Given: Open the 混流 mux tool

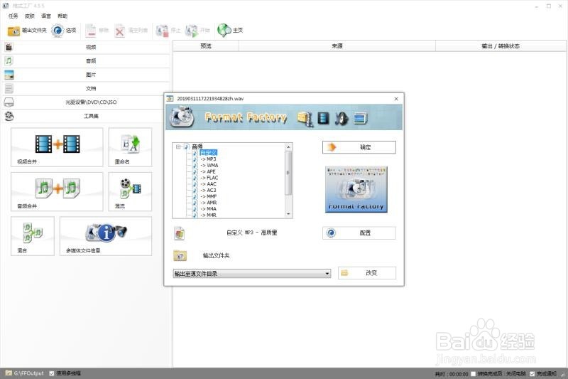Looking at the screenshot, I should tap(130, 191).
